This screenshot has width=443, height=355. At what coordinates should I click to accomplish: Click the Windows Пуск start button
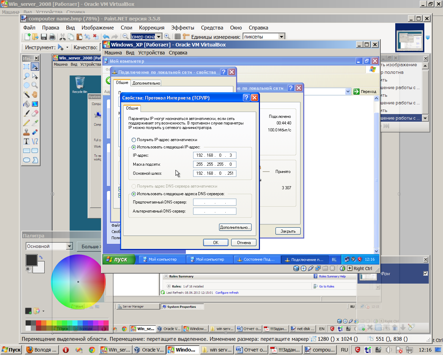tap(11, 350)
